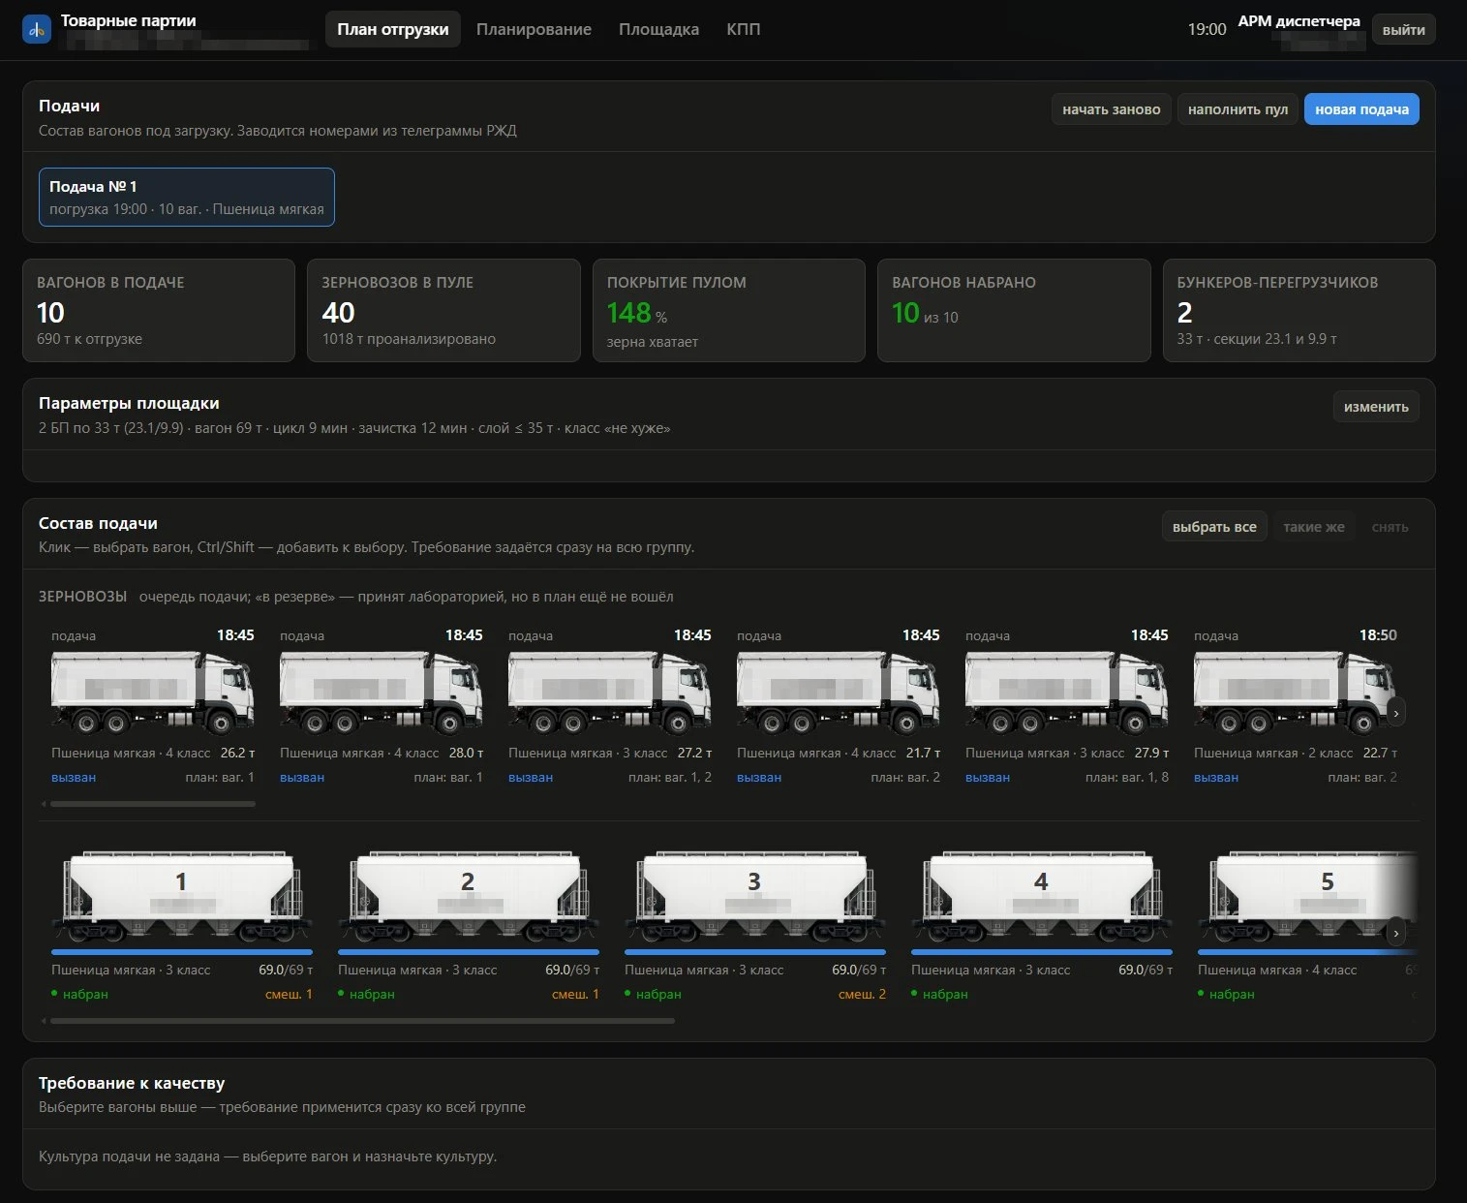1467x1203 pixels.
Task: Click the наполнить пул button
Action: (x=1238, y=109)
